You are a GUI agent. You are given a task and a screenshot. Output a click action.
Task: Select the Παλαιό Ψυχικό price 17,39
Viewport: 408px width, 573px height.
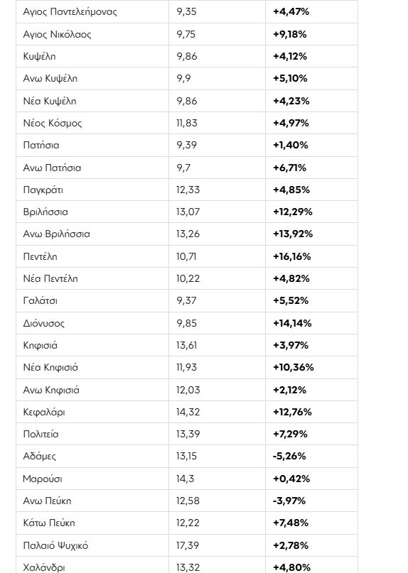(x=188, y=545)
